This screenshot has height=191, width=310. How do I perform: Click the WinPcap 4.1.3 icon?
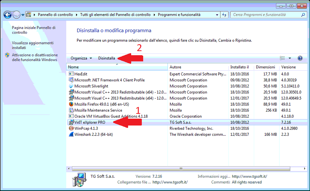(71, 128)
